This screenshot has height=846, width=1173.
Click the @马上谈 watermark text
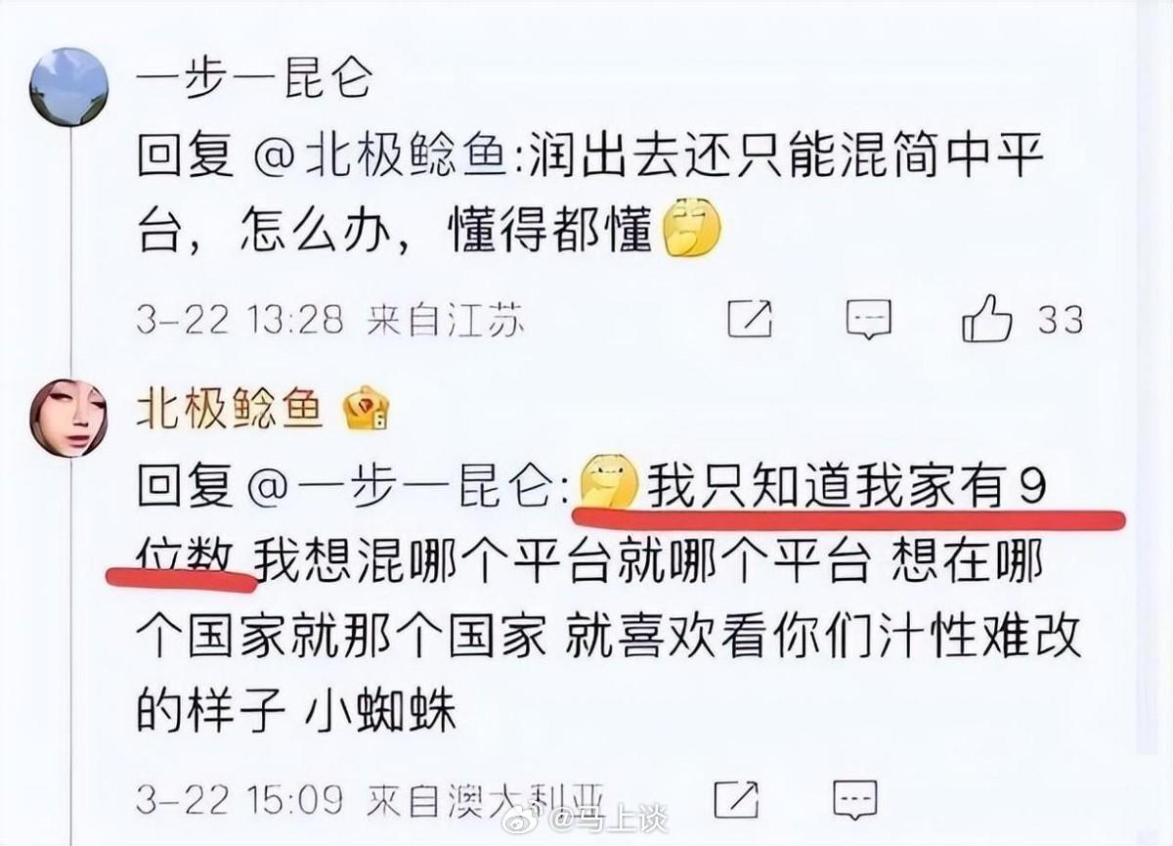[x=610, y=819]
